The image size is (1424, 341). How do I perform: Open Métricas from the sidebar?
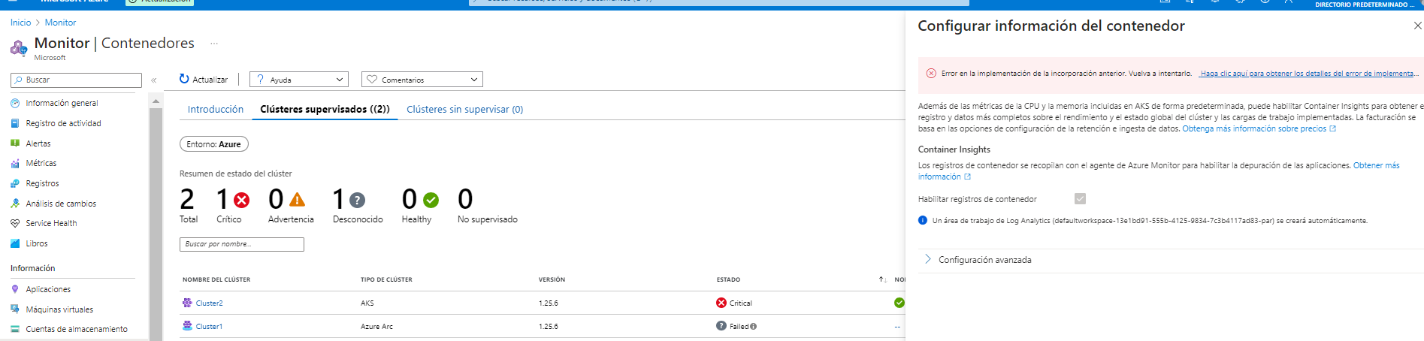pos(41,163)
